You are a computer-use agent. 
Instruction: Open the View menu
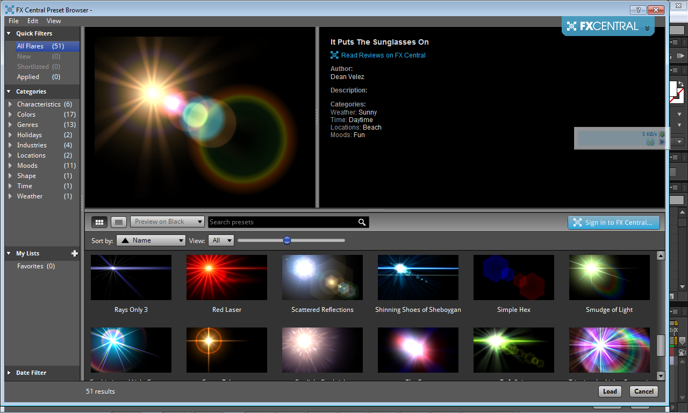click(54, 21)
